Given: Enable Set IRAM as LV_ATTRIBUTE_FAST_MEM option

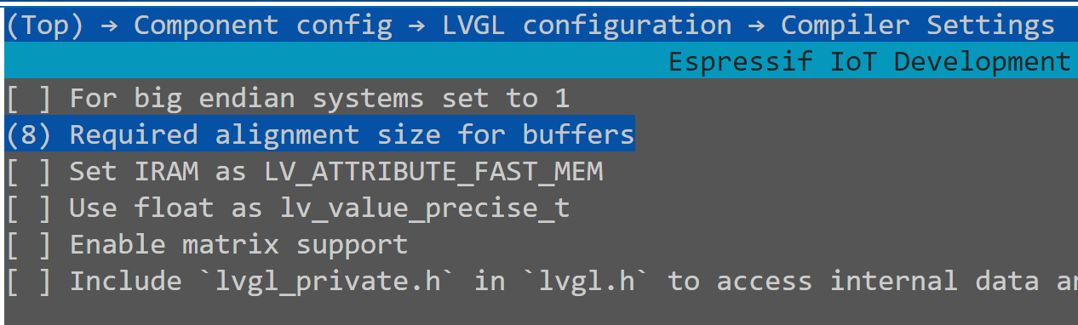Looking at the screenshot, I should (x=27, y=172).
